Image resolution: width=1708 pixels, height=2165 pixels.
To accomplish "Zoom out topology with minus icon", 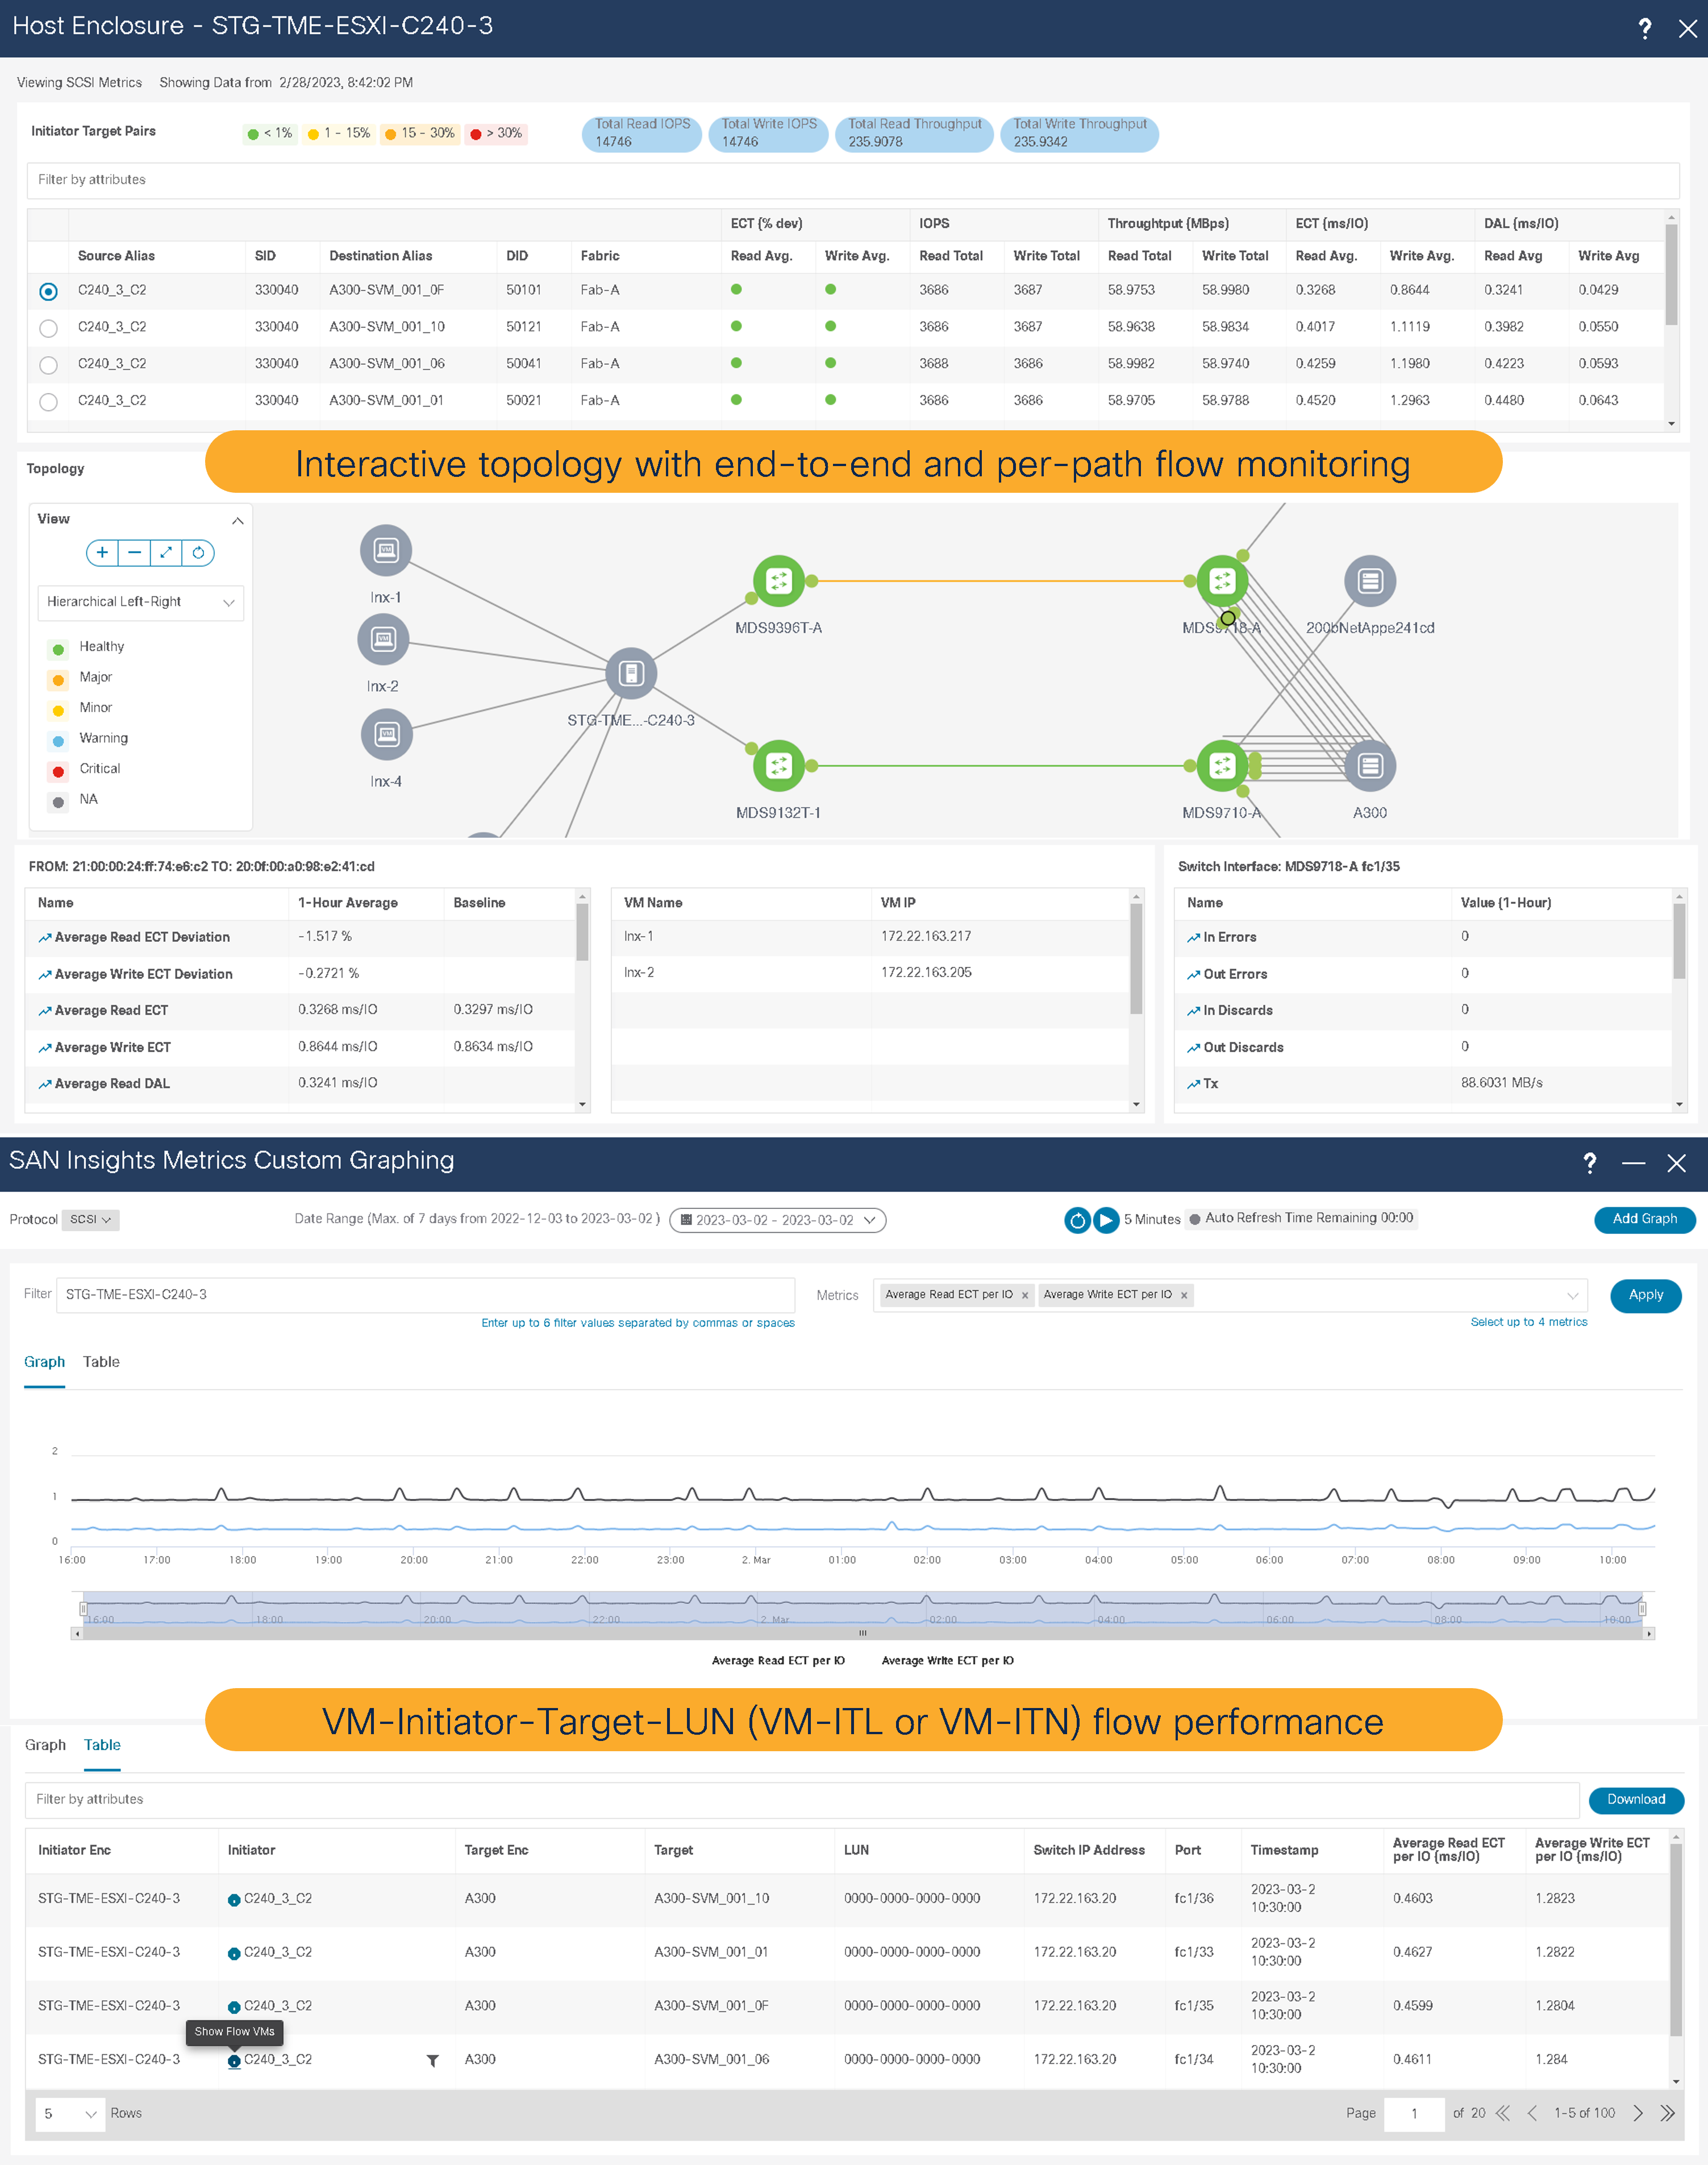I will (x=134, y=552).
